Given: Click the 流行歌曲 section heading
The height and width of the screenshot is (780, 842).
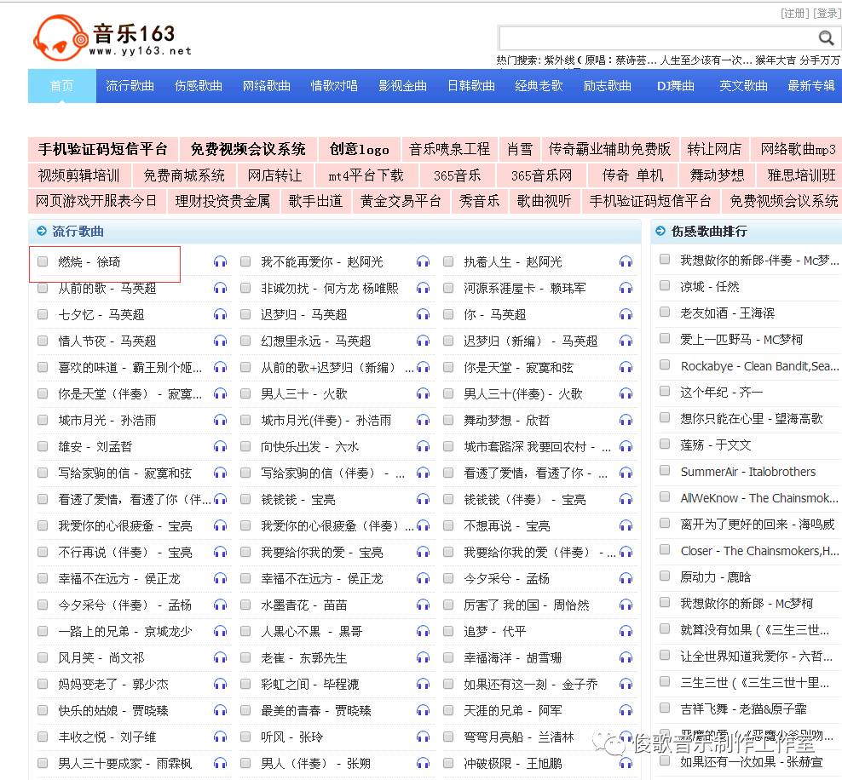Looking at the screenshot, I should click(x=78, y=232).
